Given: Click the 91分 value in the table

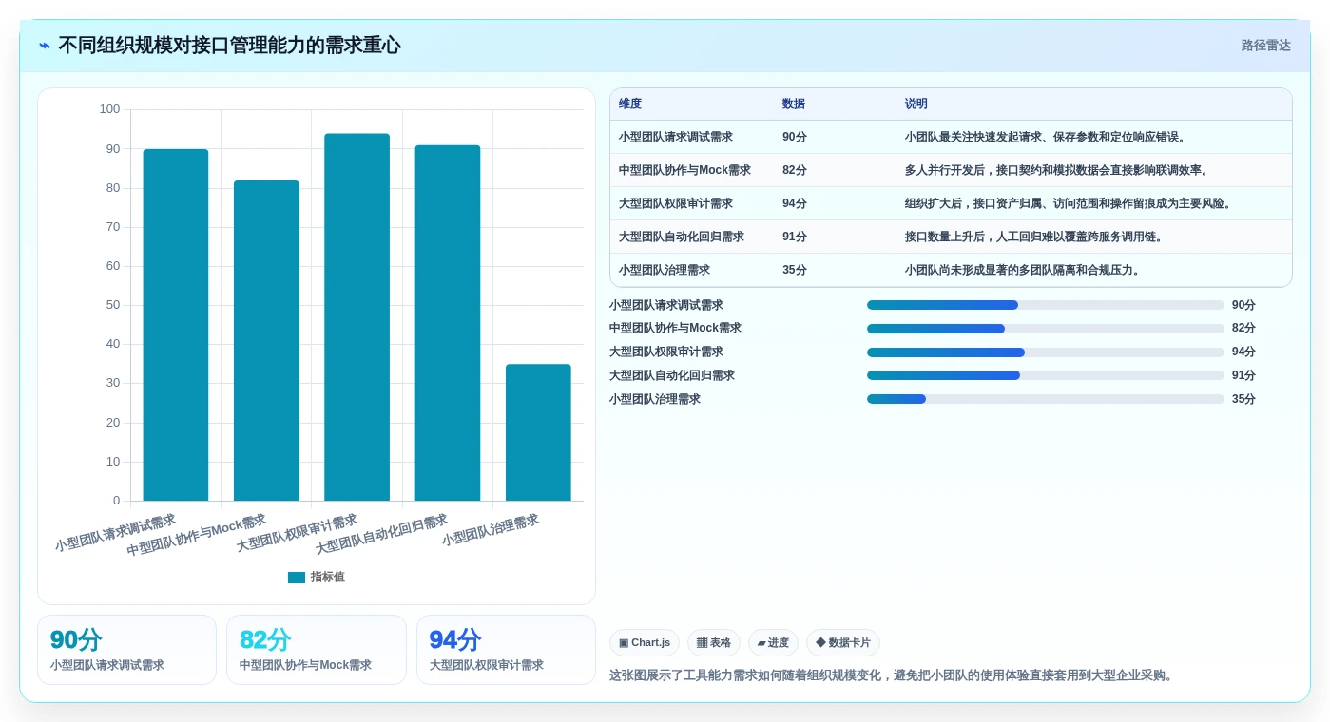Looking at the screenshot, I should point(795,237).
